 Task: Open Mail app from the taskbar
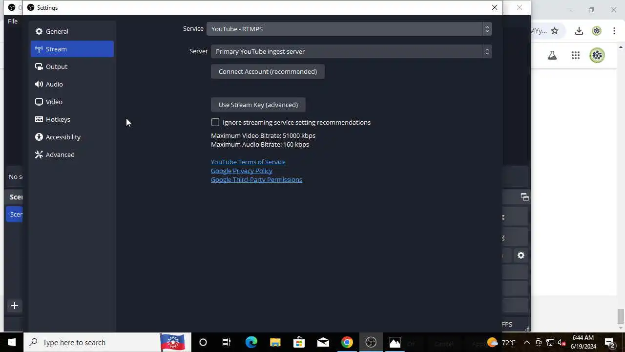click(x=323, y=342)
